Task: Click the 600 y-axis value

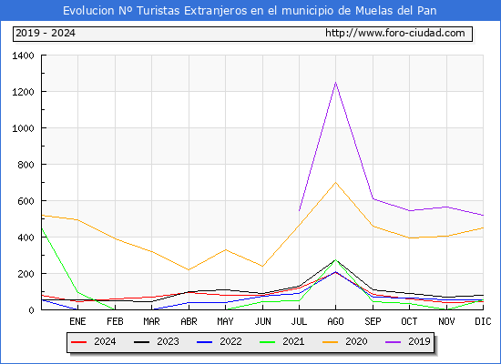Action: (26, 201)
